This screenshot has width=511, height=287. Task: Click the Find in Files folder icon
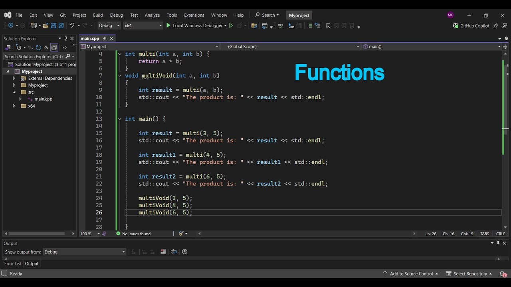click(254, 26)
